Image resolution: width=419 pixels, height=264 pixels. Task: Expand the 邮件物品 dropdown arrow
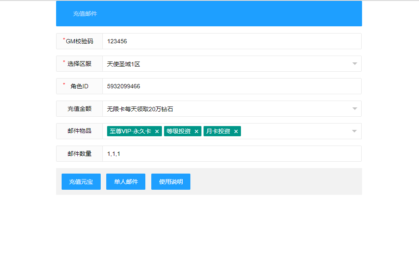pos(354,131)
